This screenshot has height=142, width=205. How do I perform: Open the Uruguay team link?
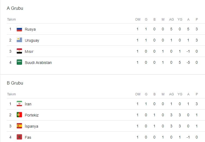click(x=32, y=40)
